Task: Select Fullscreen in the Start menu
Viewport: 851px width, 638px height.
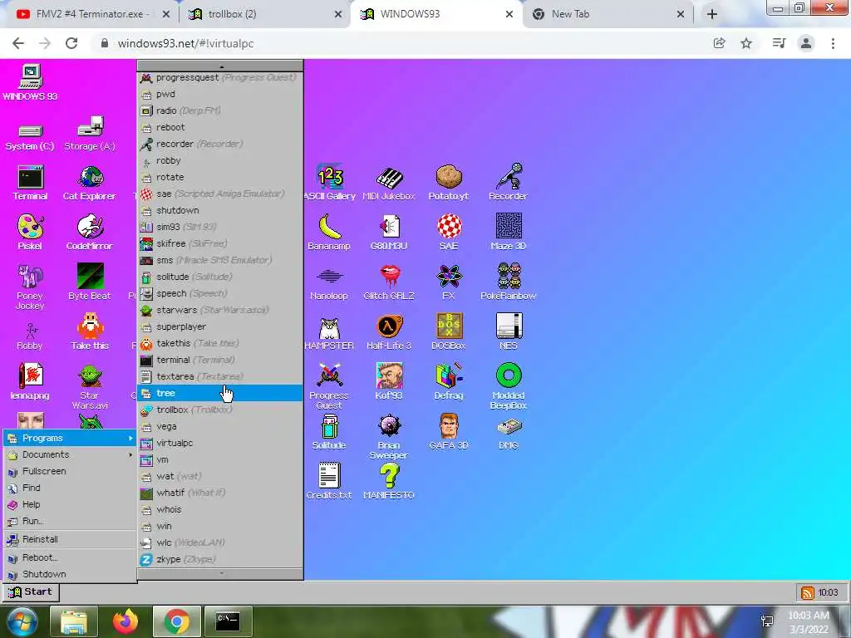Action: coord(70,471)
